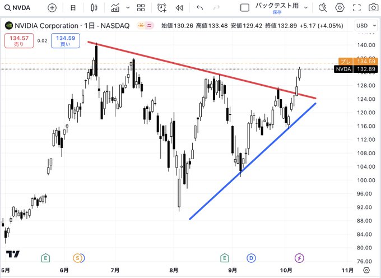
Task: Open the candlestick chart type selector
Action: [94, 8]
